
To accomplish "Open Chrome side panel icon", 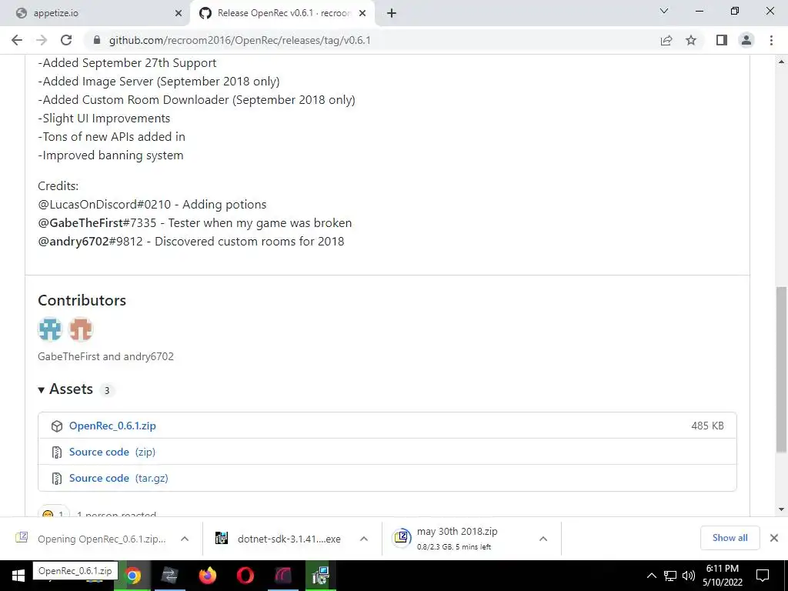I will (x=722, y=40).
